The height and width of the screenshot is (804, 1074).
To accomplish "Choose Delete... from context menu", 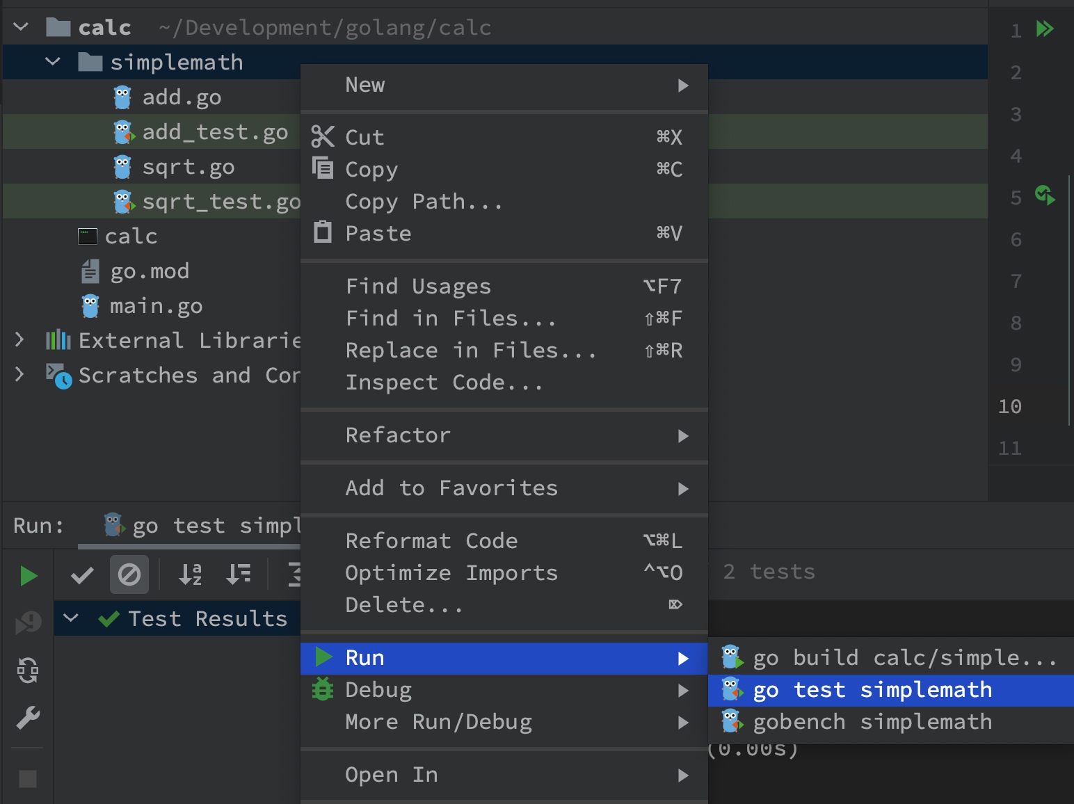I will point(504,604).
